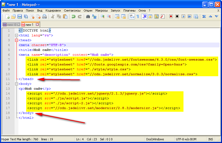Click line number 7 in the margin
The image size is (222, 143).
(9, 60)
